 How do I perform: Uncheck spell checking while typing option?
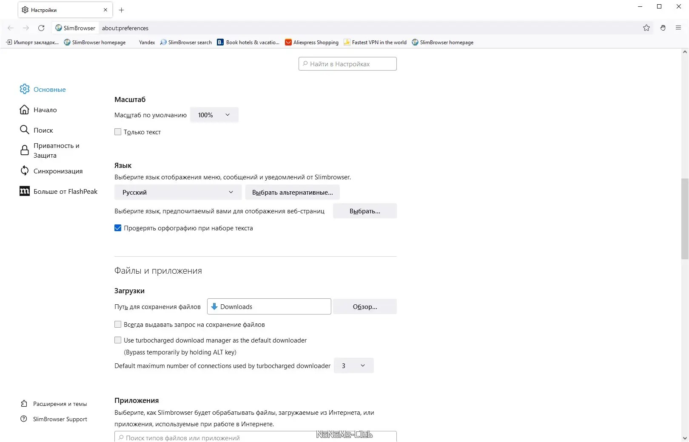coord(118,228)
